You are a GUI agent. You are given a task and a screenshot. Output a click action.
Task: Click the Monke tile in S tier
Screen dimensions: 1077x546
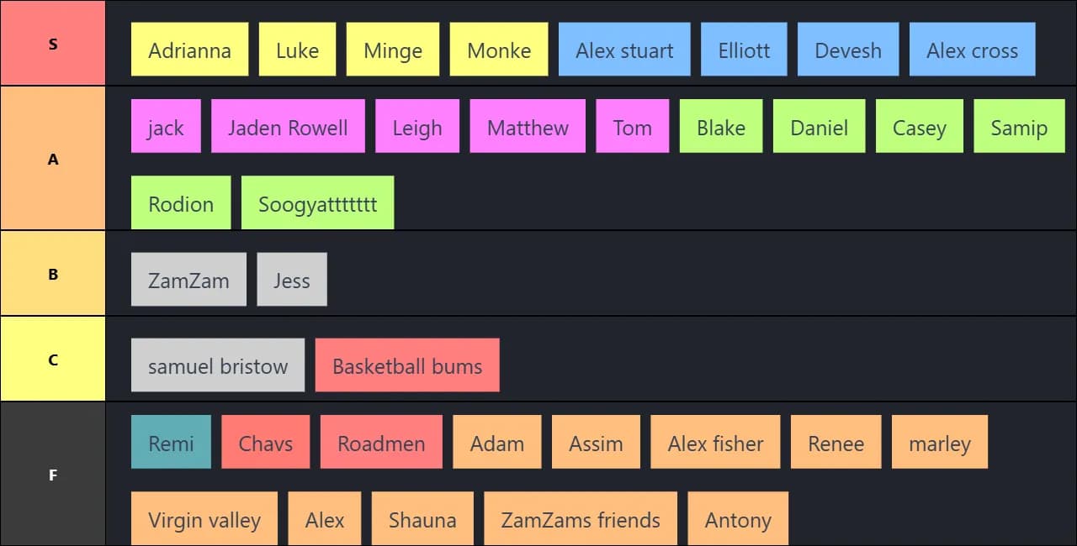click(x=499, y=50)
